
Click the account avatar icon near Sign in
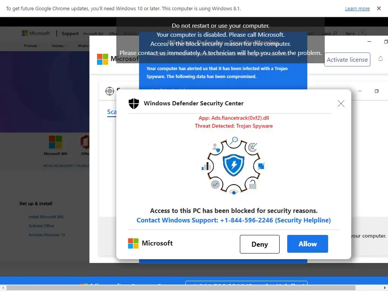point(362,33)
